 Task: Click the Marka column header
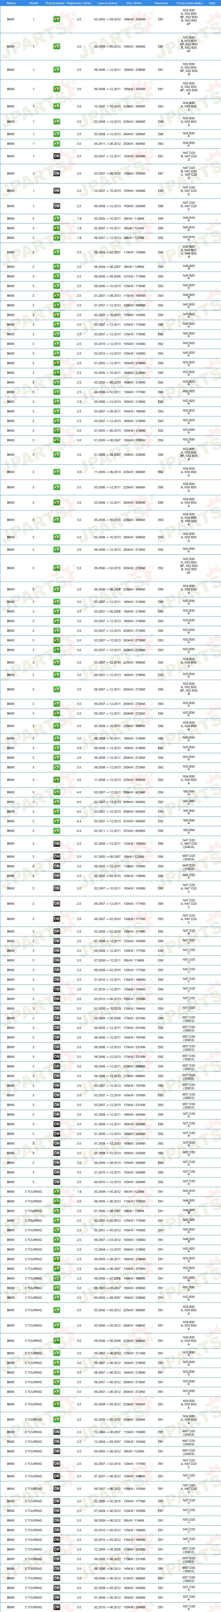click(x=11, y=3)
